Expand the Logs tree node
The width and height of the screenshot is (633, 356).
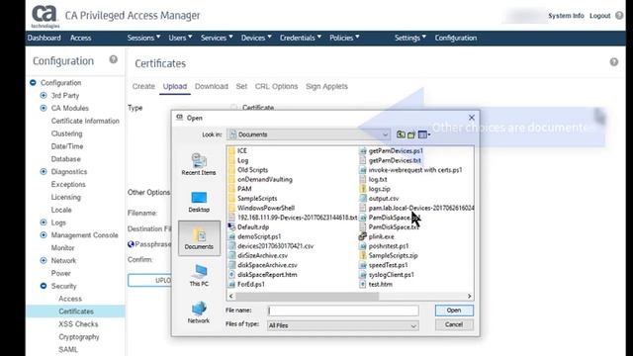point(44,222)
